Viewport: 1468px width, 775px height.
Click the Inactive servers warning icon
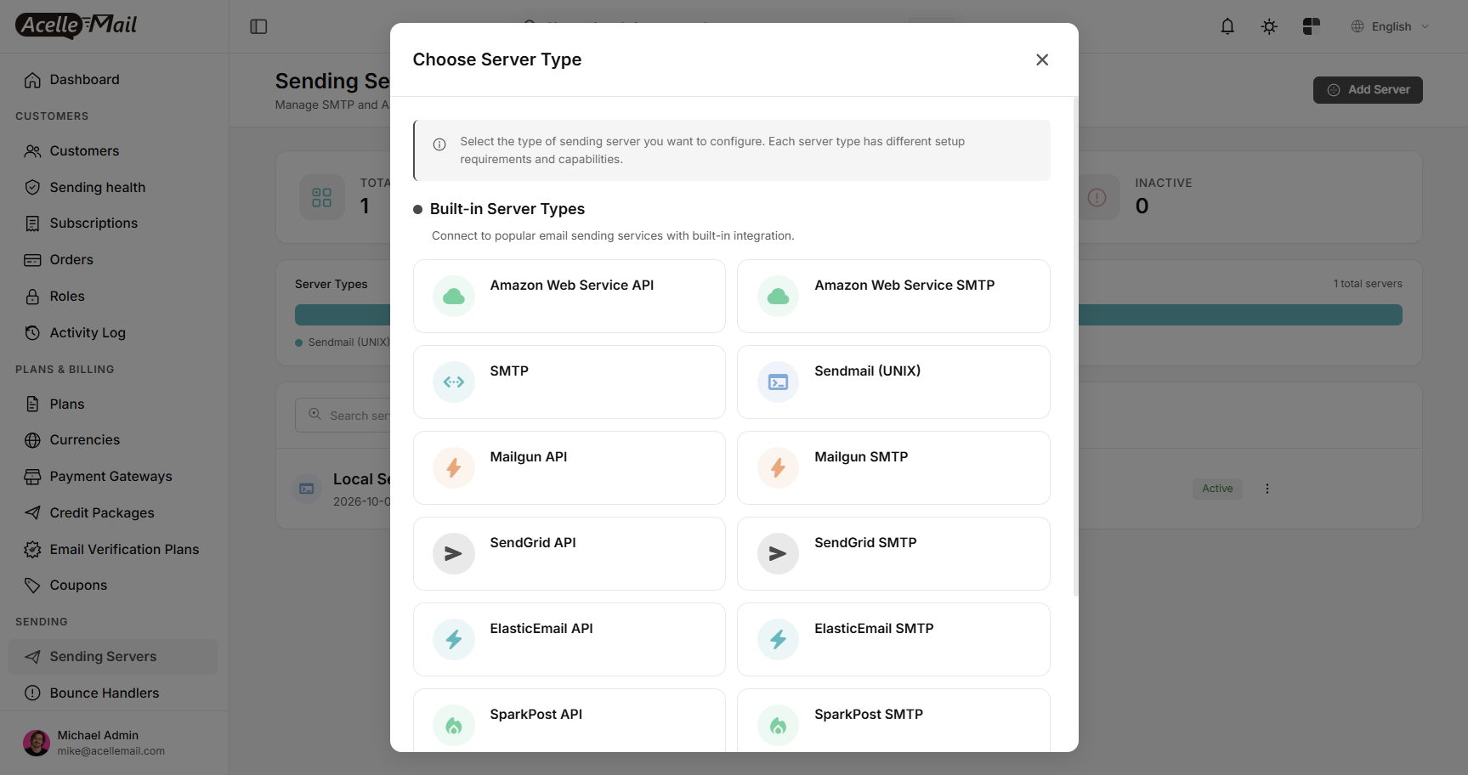coord(1097,198)
